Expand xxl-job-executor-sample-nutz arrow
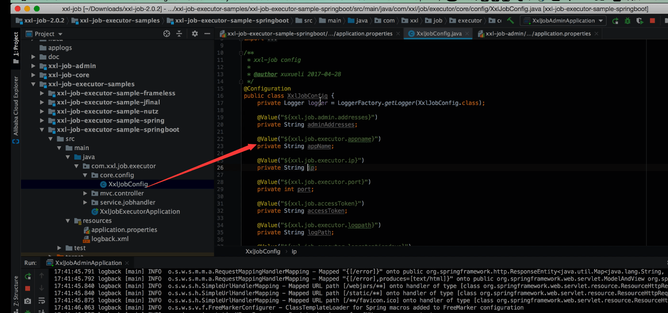The height and width of the screenshot is (313, 668). coord(42,111)
